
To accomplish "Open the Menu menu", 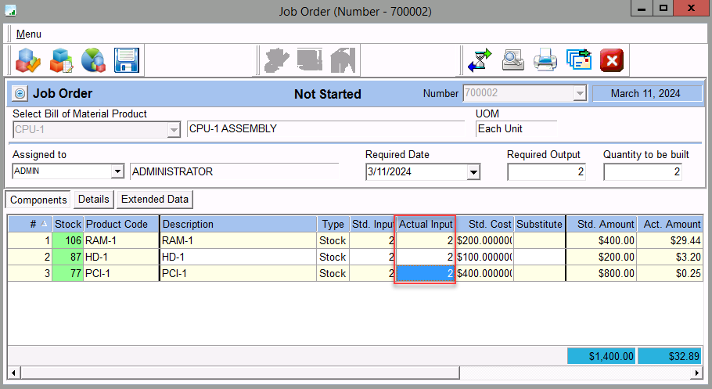I will click(x=29, y=34).
